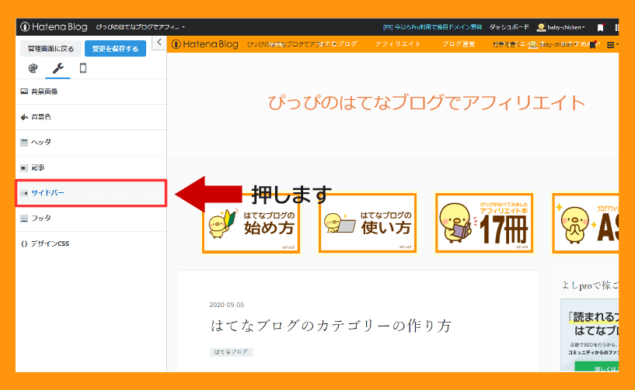The width and height of the screenshot is (635, 390).
Task: Expand the 背景色 section
Action: pos(91,117)
